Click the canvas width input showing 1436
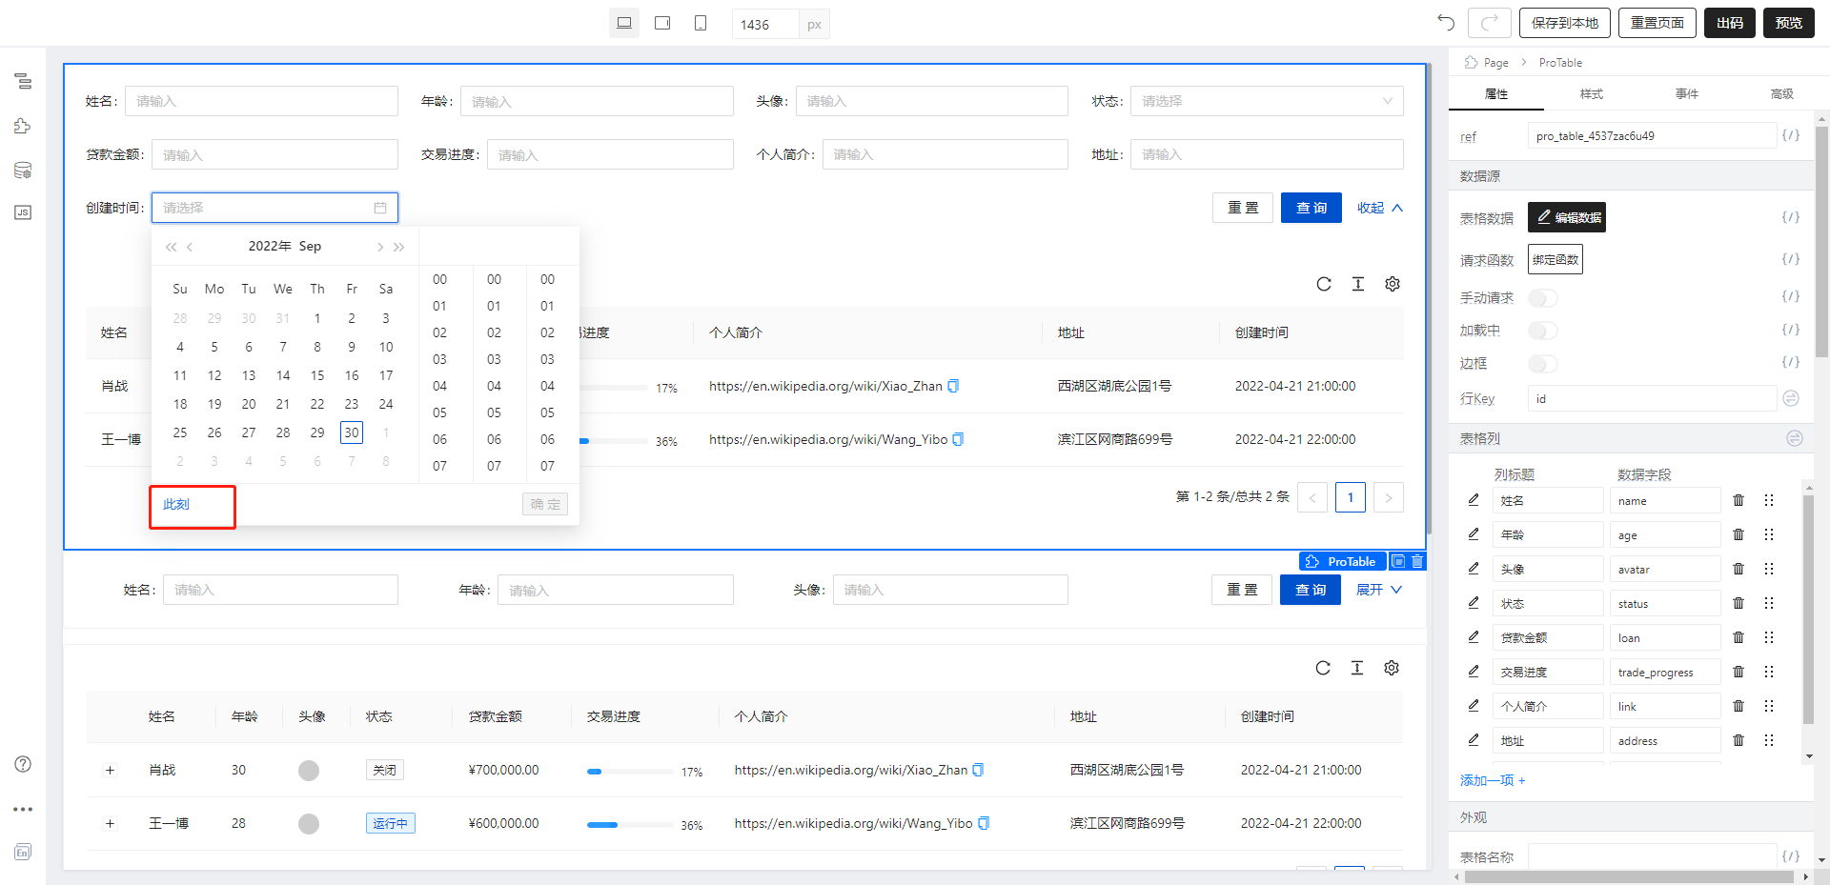The width and height of the screenshot is (1830, 885). coord(762,24)
